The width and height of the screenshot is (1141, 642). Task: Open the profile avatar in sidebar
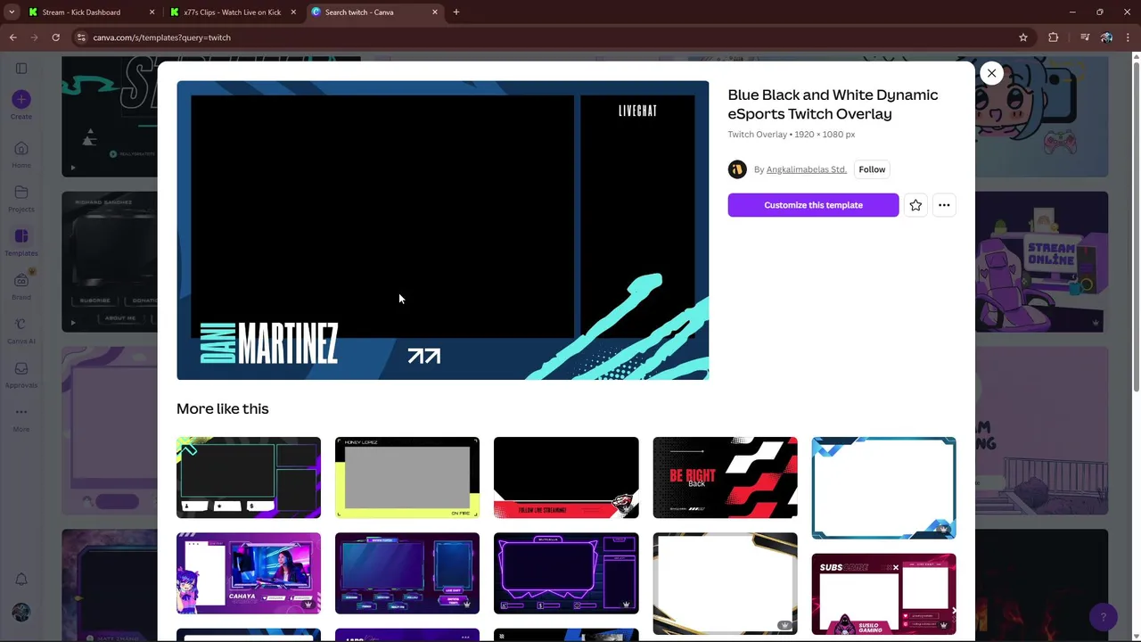coord(21,613)
